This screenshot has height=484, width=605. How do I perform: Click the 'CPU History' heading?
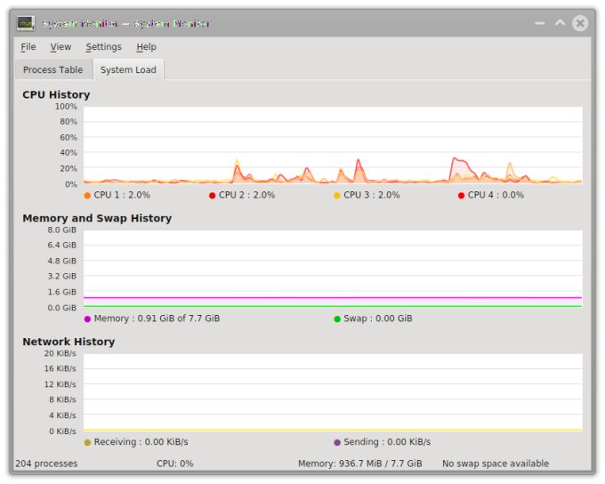click(x=56, y=95)
